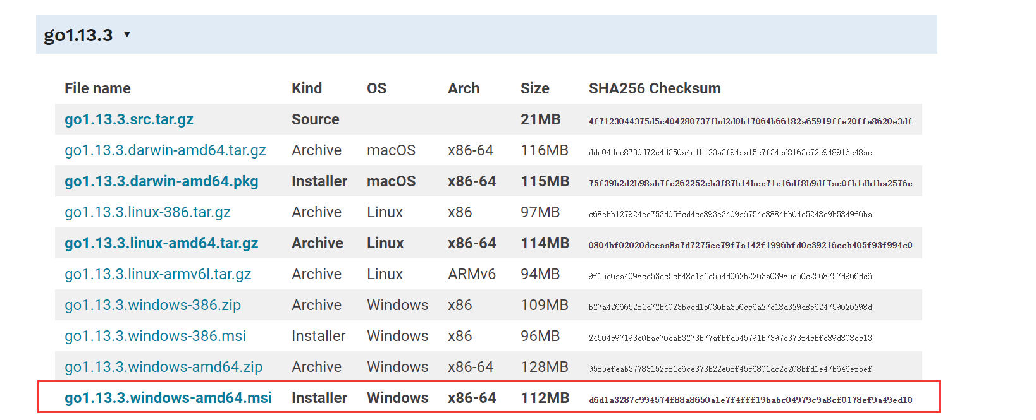
Task: Click the Arch column header
Action: pos(464,88)
